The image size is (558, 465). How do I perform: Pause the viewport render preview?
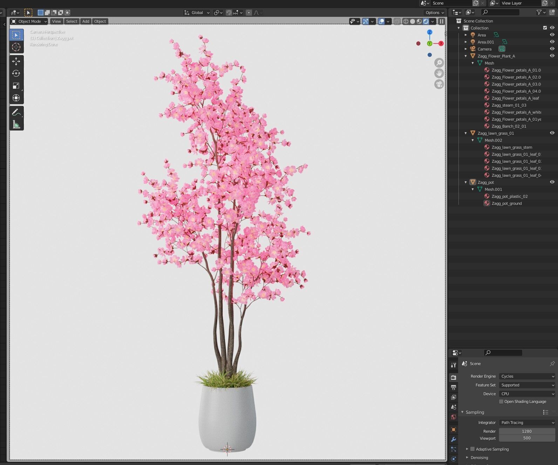point(442,21)
